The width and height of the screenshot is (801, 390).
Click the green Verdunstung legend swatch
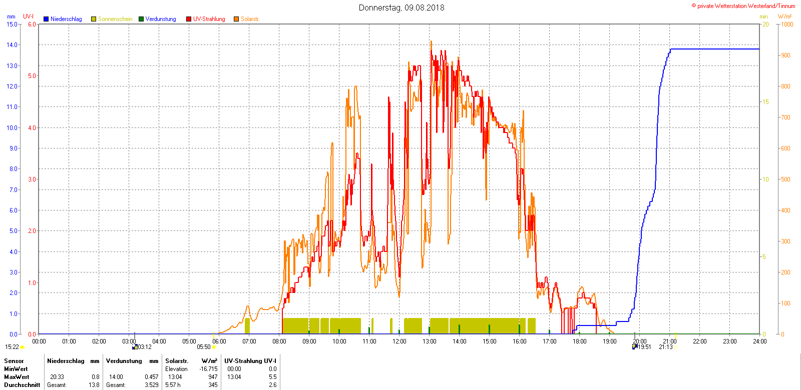point(141,19)
